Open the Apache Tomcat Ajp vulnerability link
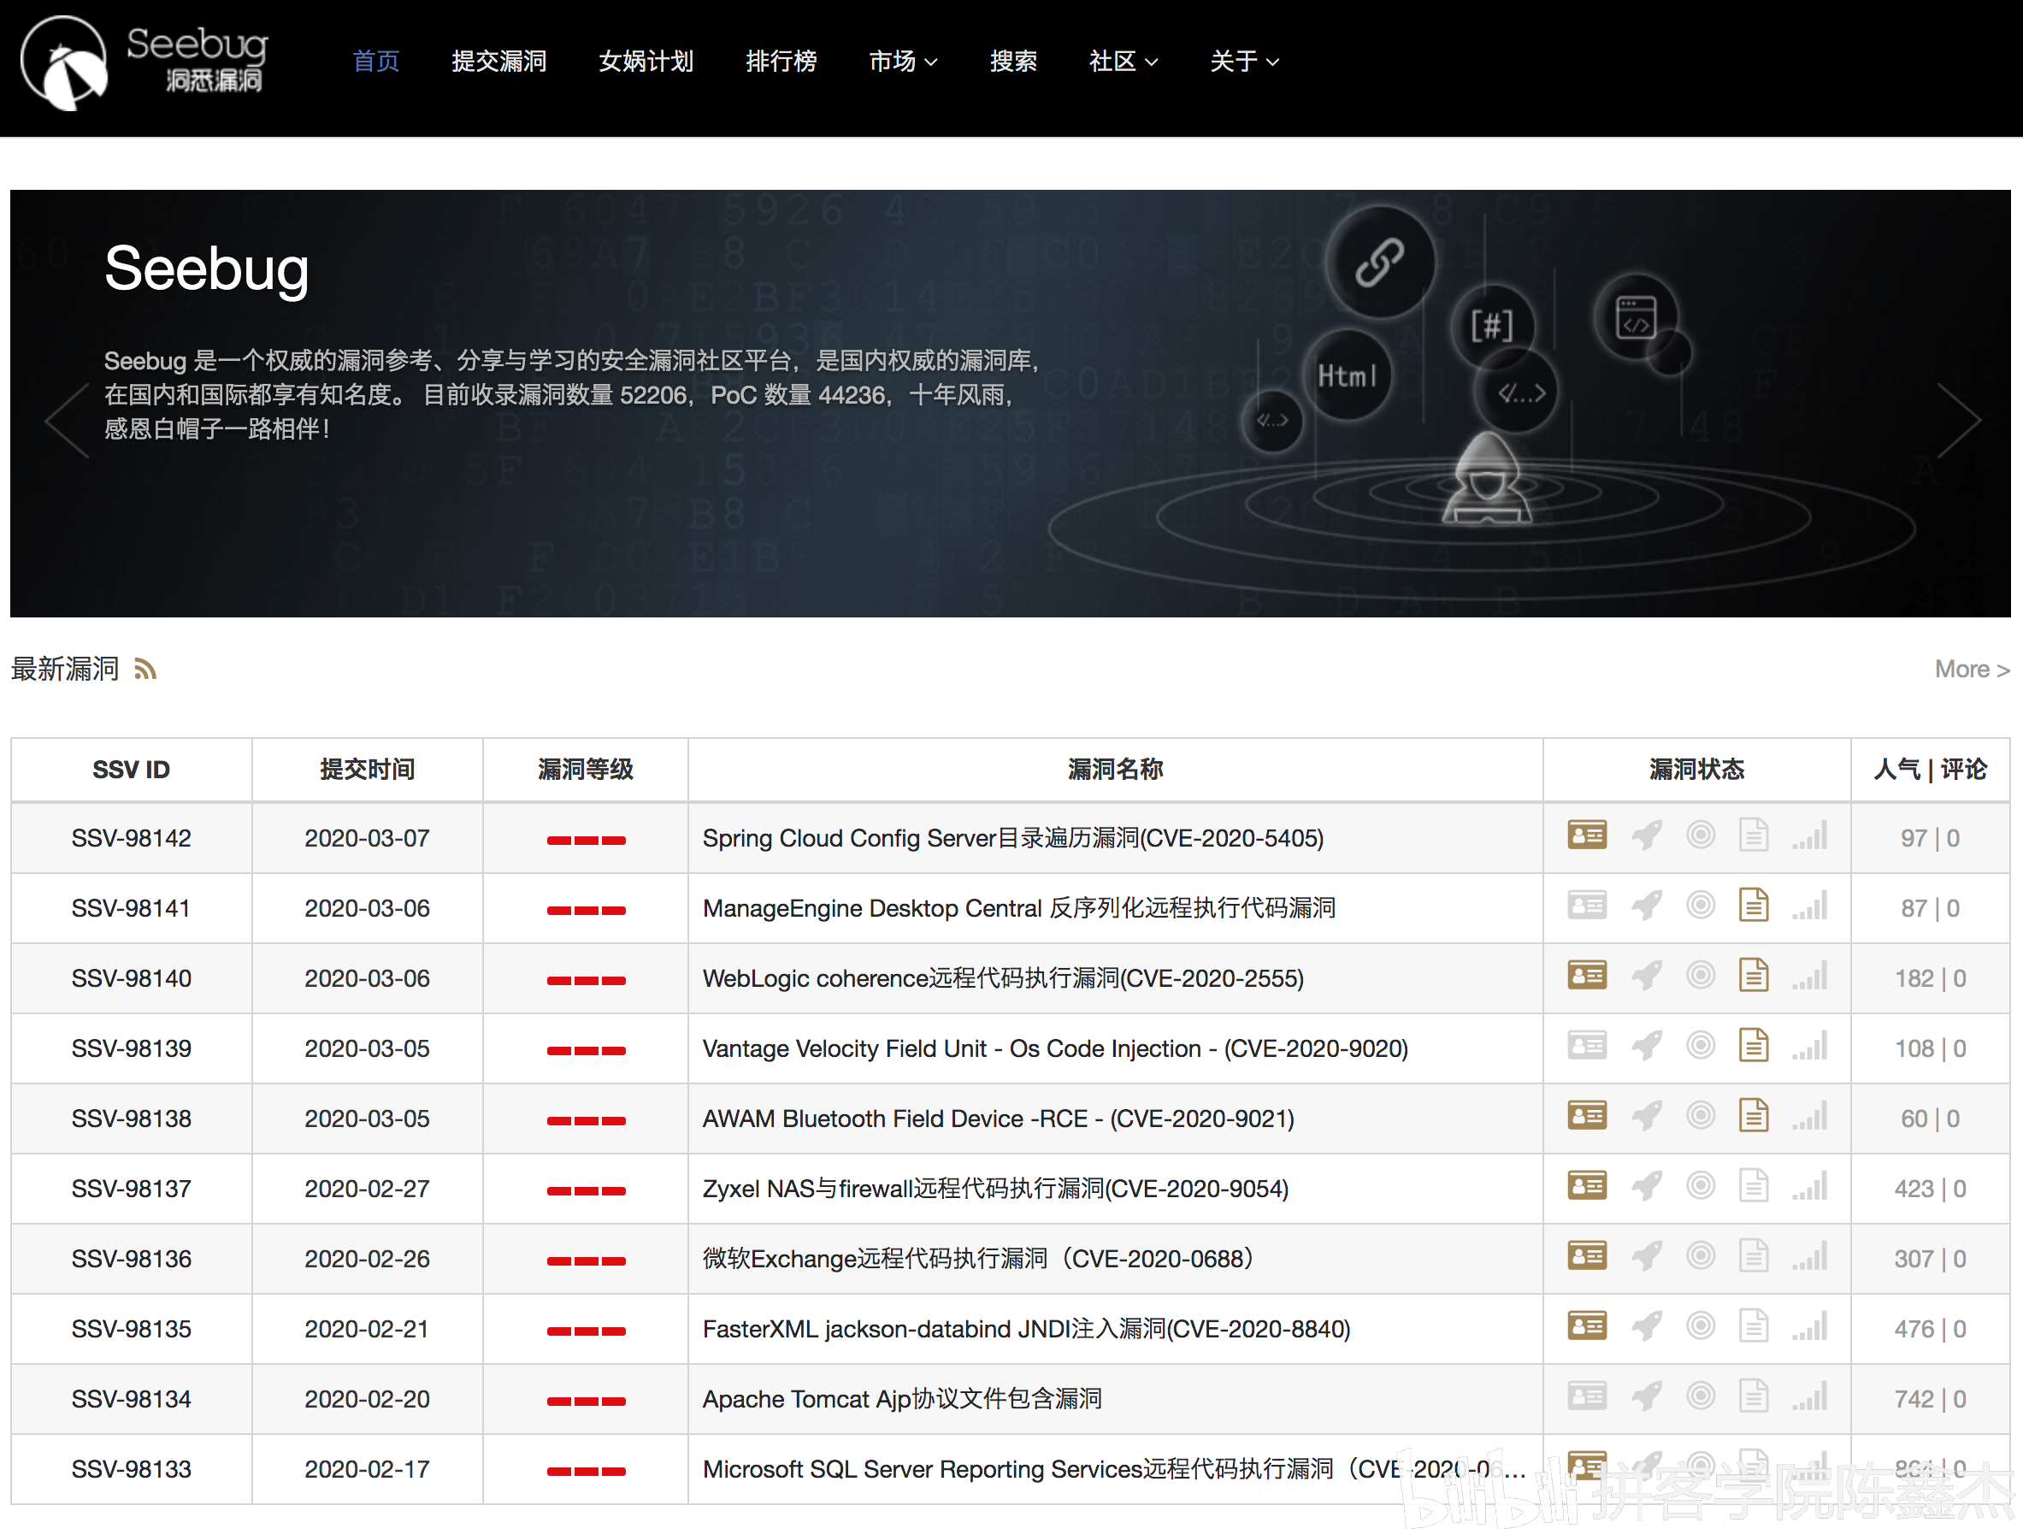Screen dimensions: 2023x1529 902,1399
